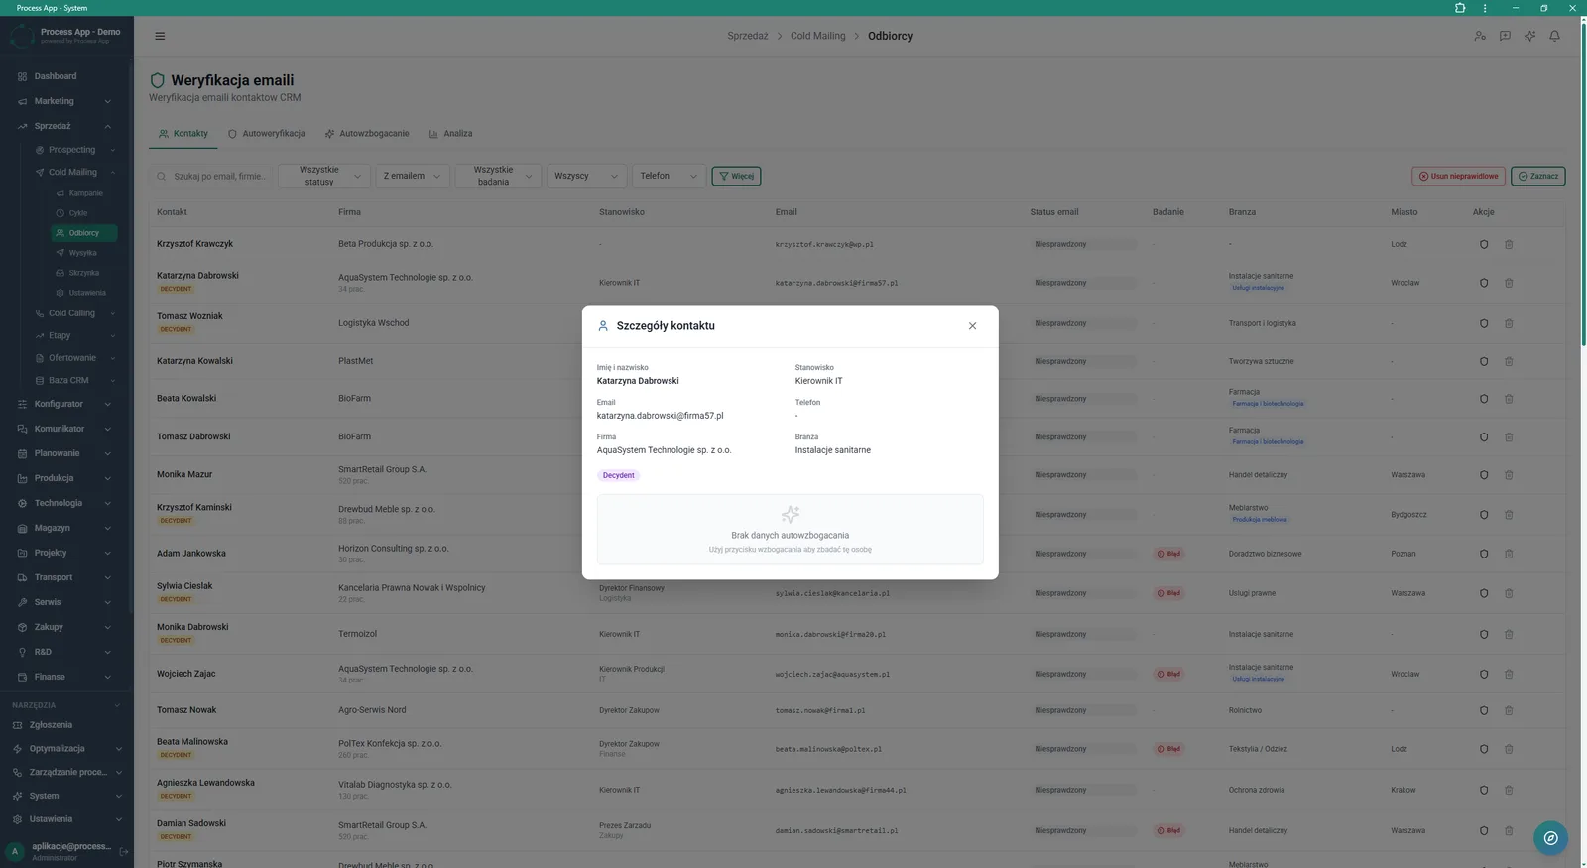The image size is (1587, 868).
Task: Open the chat message icon in header
Action: [x=1505, y=36]
